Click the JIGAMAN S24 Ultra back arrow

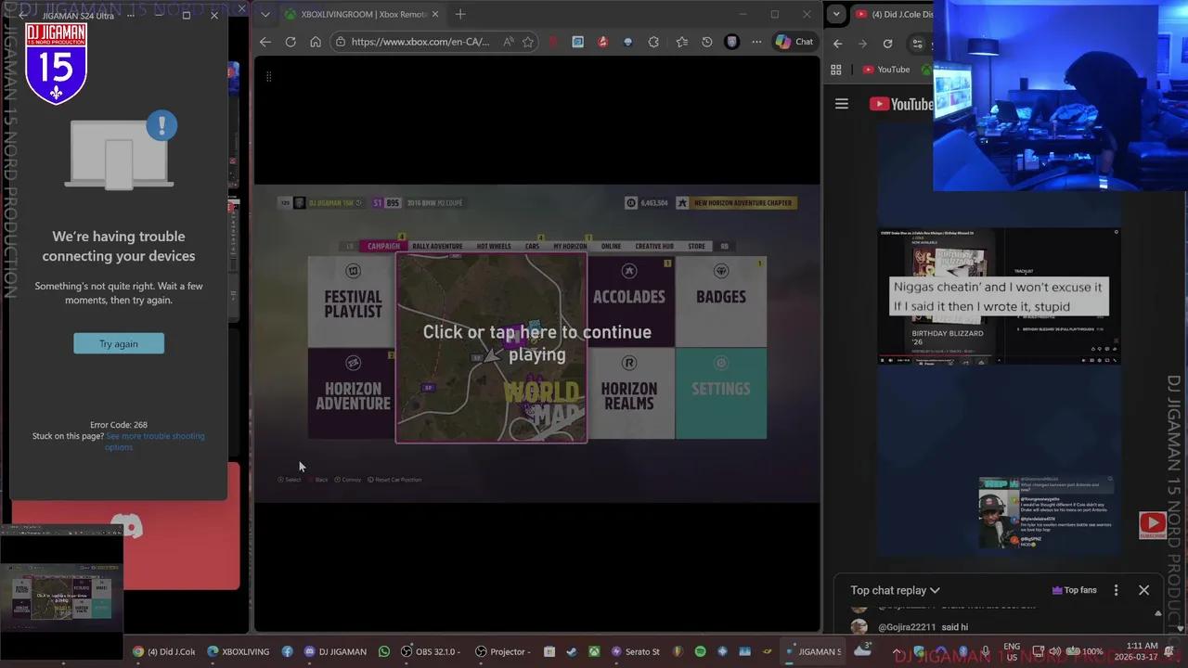click(23, 15)
